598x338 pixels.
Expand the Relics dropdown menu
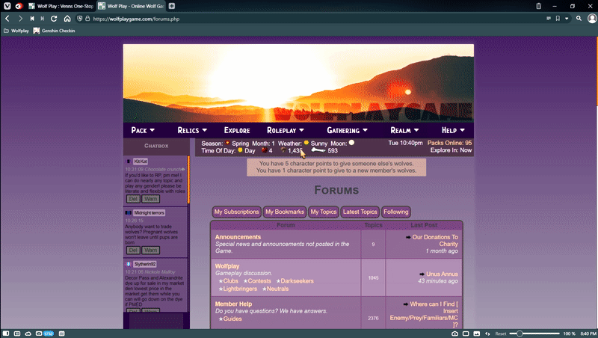192,130
